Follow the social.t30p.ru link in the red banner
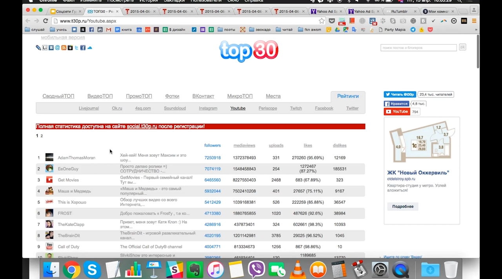Image resolution: width=502 pixels, height=279 pixels. tap(142, 126)
